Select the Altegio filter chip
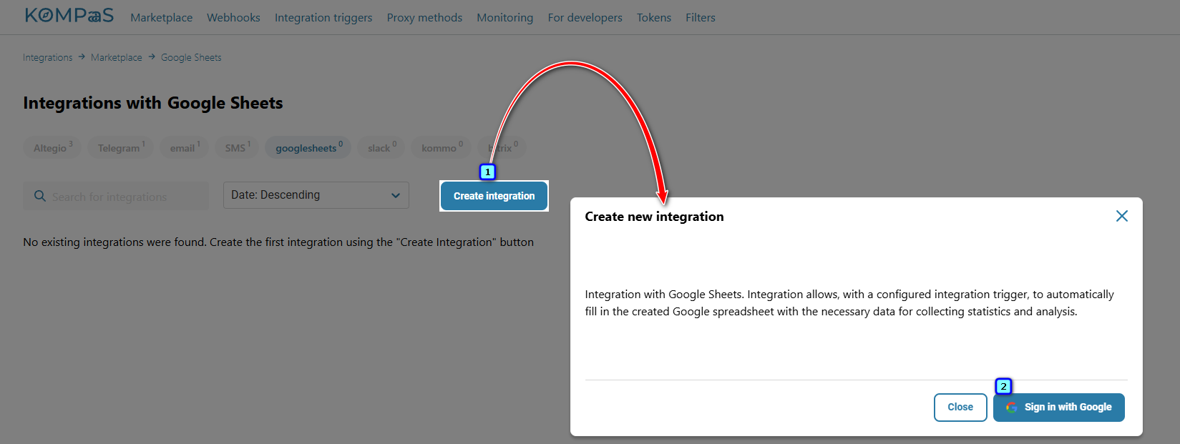The width and height of the screenshot is (1180, 444). pyautogui.click(x=52, y=147)
